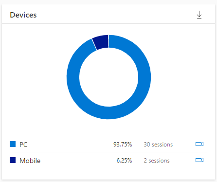The height and width of the screenshot is (182, 217).
Task: Click the 6.25% percentage value
Action: tap(124, 161)
